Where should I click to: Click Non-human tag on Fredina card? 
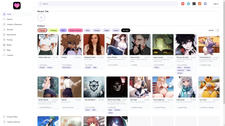coord(66,68)
